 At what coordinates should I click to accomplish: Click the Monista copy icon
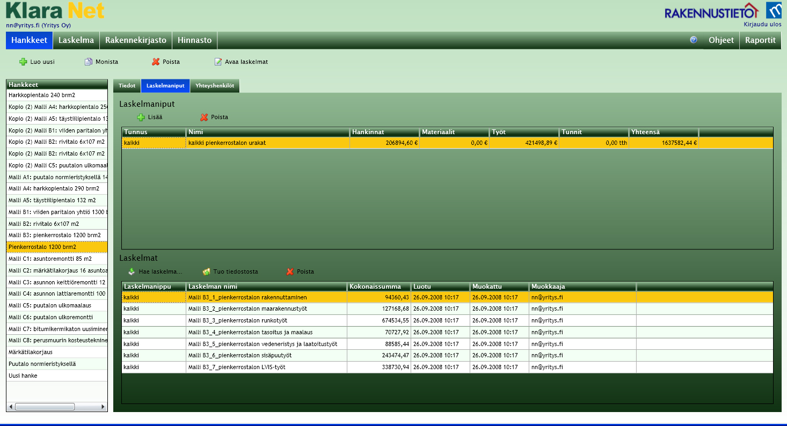point(89,62)
